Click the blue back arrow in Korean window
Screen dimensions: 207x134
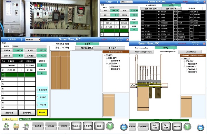pyautogui.click(x=124, y=127)
